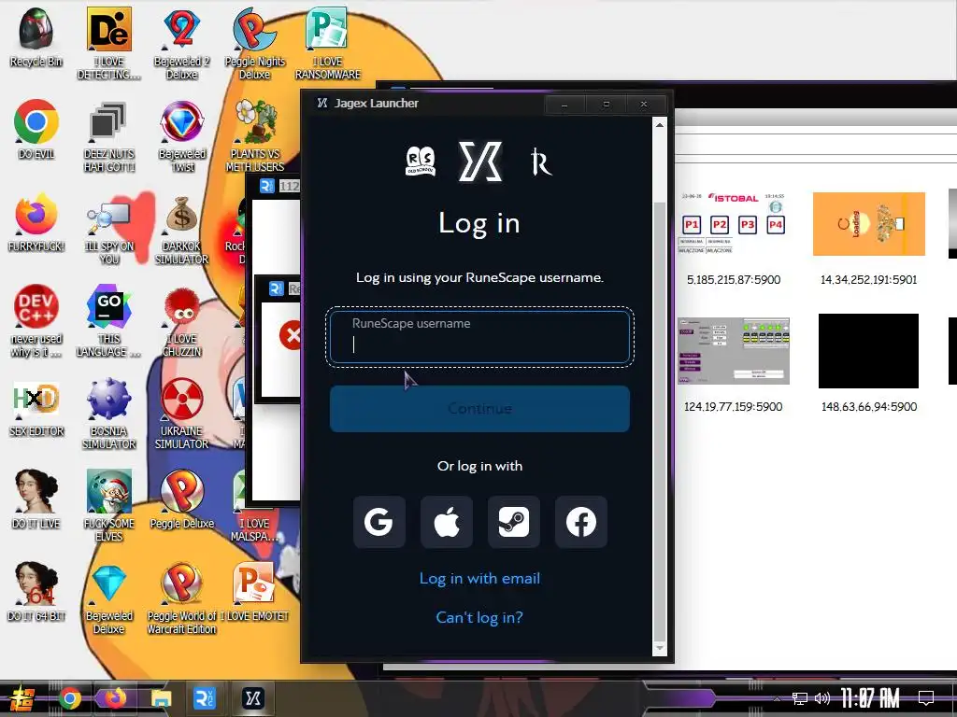Follow 'Log in with email' link
957x717 pixels.
click(479, 578)
